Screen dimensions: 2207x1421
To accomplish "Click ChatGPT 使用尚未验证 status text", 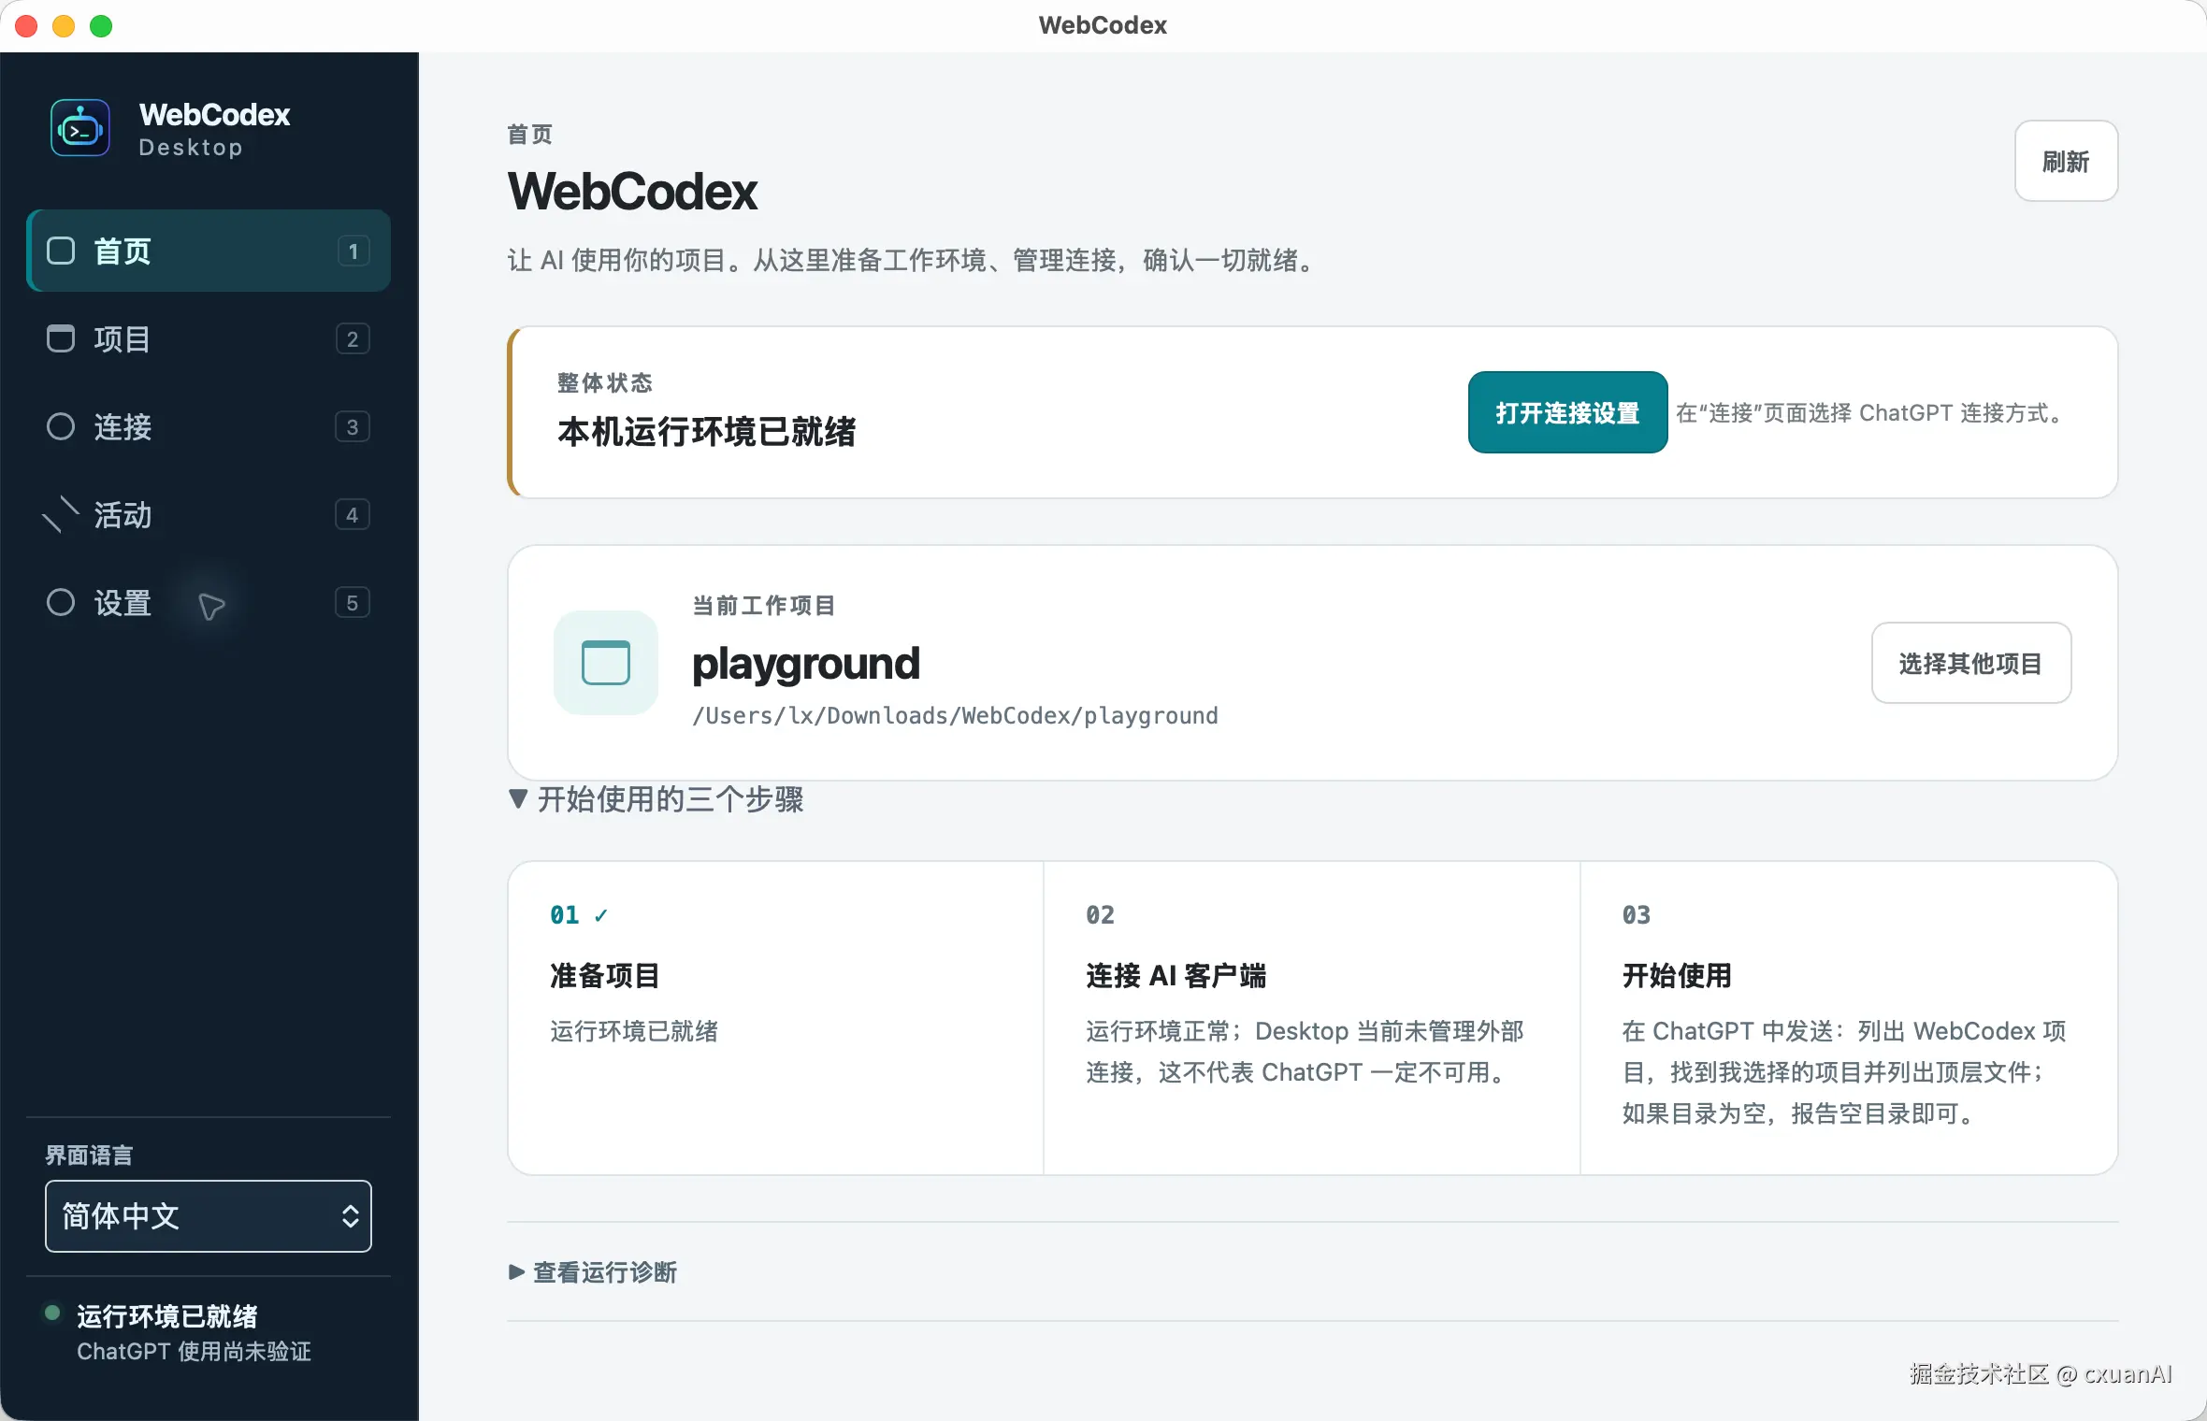I will (x=195, y=1352).
